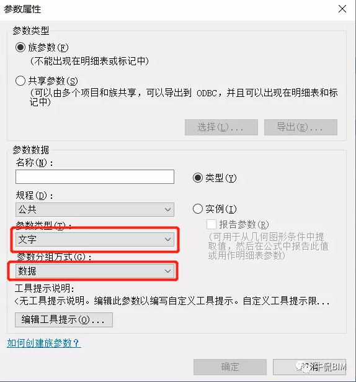Open the 编辑工具提示(O)... button
Image resolution: width=356 pixels, height=382 pixels.
pos(64,320)
